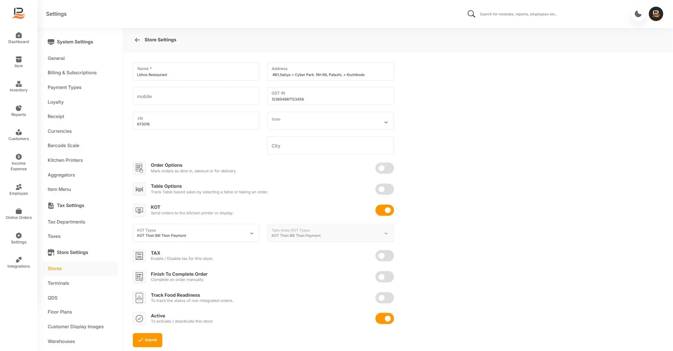
Task: Open the KOT Types dropdown
Action: click(196, 233)
